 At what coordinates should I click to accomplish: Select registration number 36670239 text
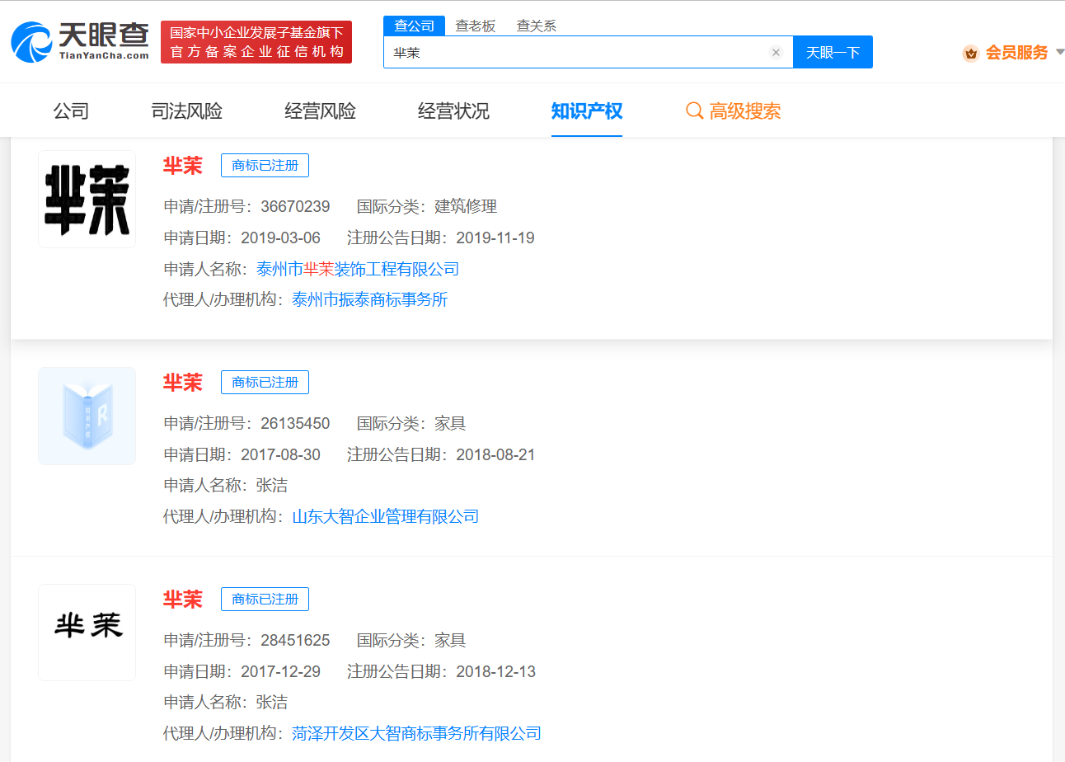(x=295, y=206)
